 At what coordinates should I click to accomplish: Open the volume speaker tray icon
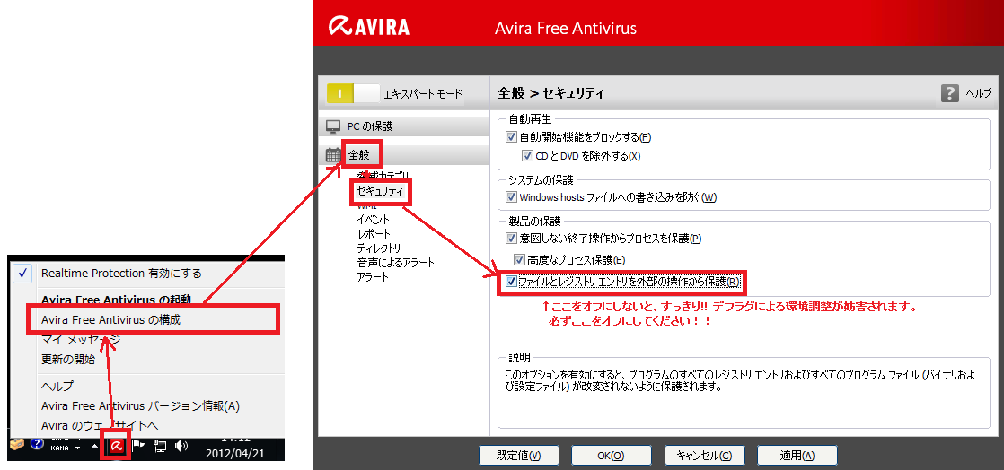point(181,446)
